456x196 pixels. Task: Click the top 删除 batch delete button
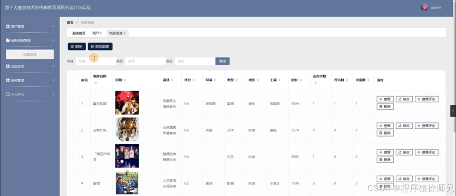(x=77, y=46)
